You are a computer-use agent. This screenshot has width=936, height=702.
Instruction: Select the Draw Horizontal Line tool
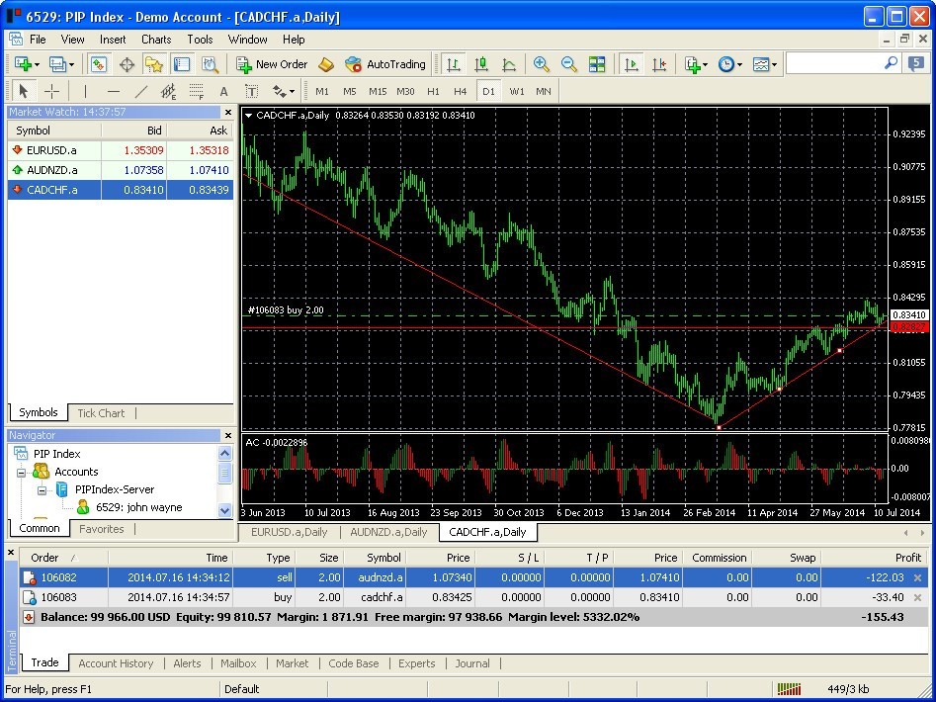(114, 91)
